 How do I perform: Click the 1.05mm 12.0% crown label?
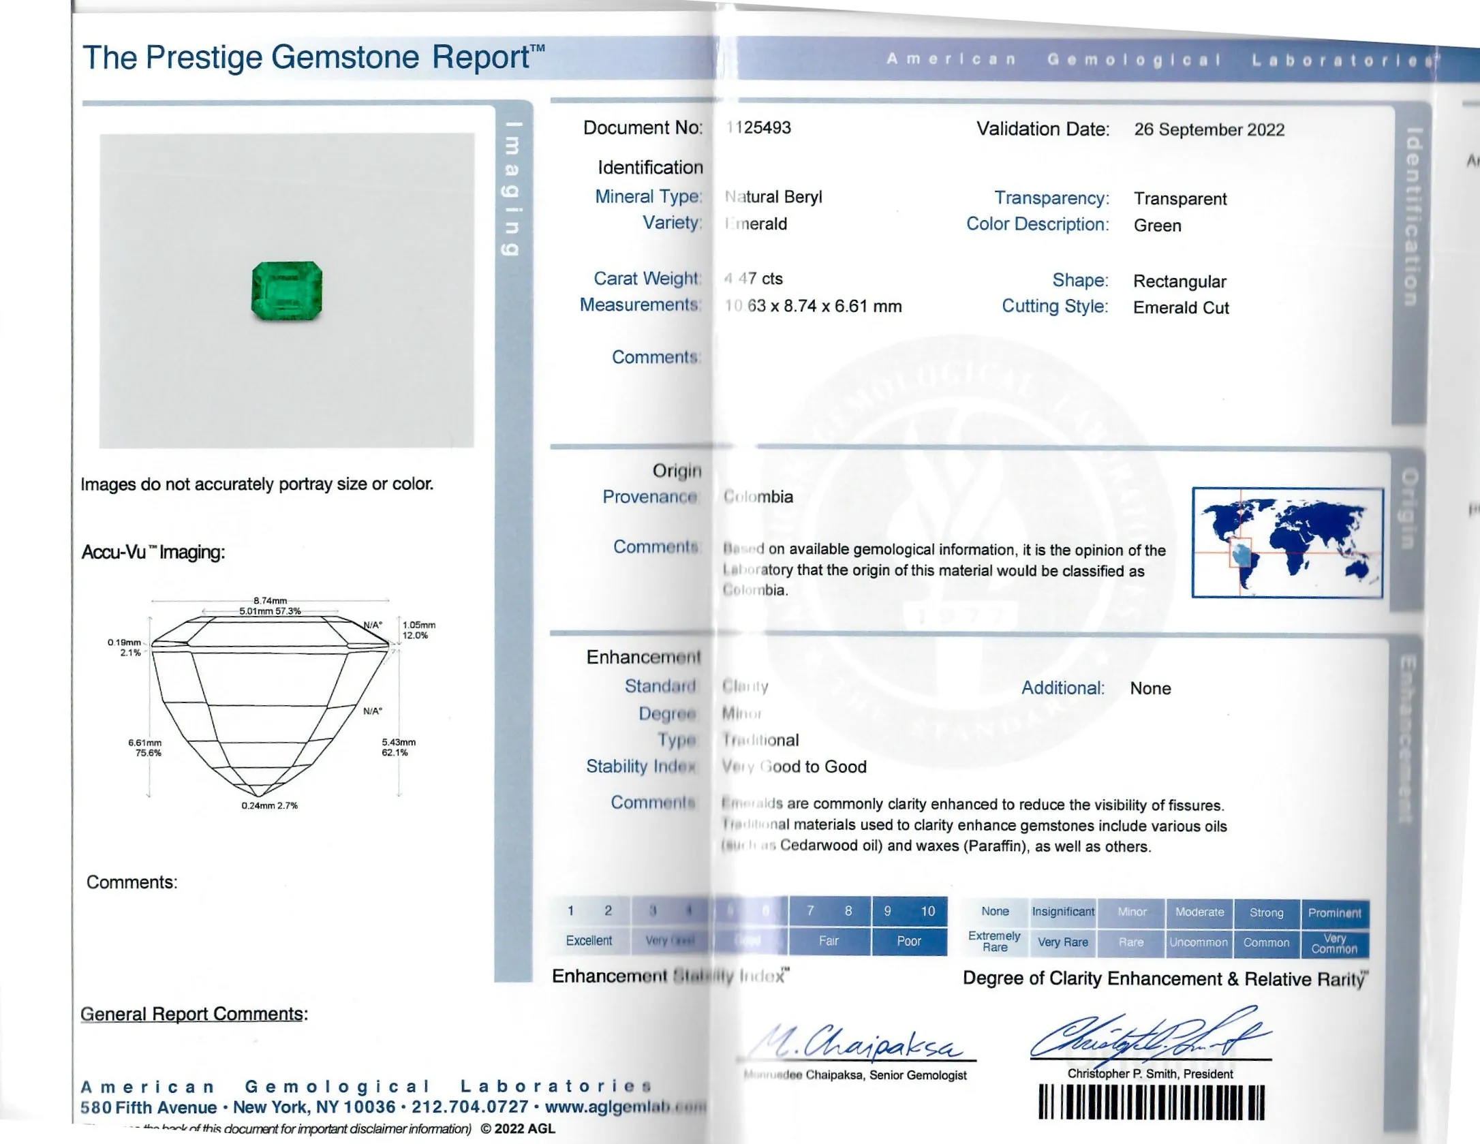pos(418,630)
